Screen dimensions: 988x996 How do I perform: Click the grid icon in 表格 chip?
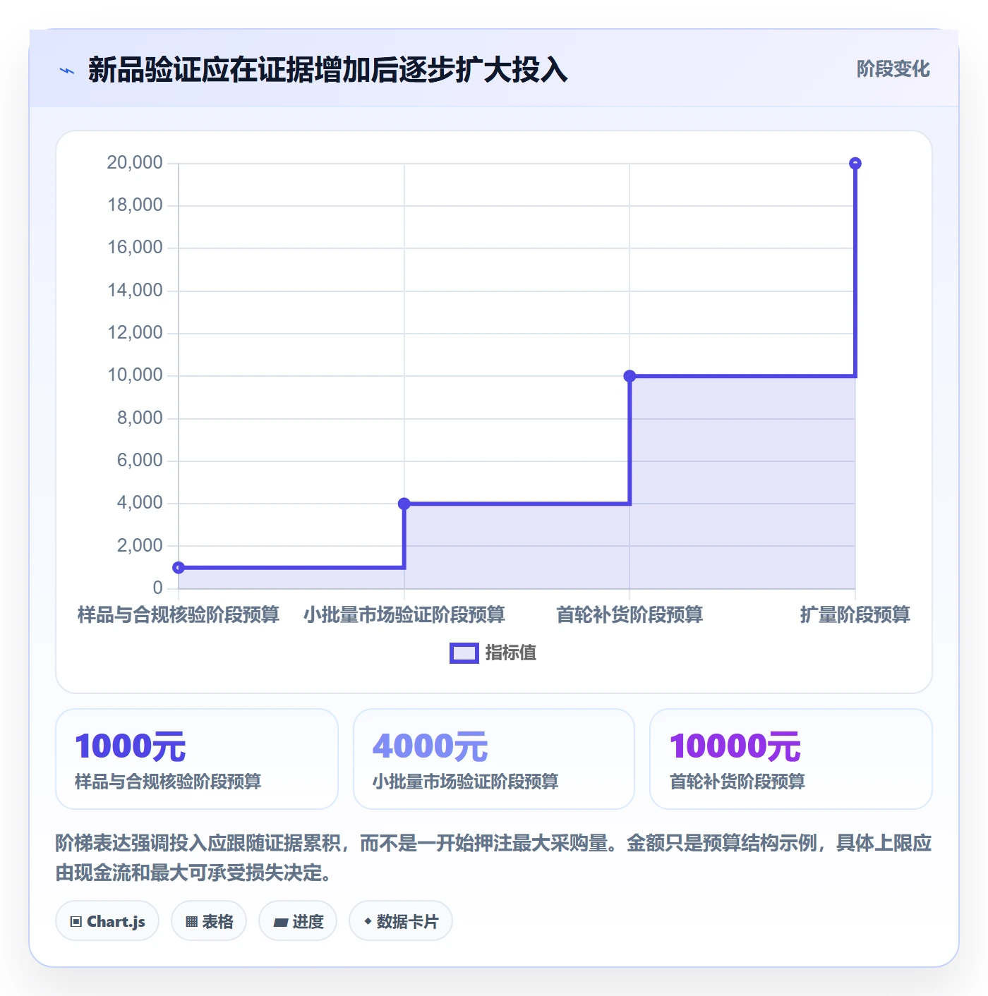[x=191, y=922]
